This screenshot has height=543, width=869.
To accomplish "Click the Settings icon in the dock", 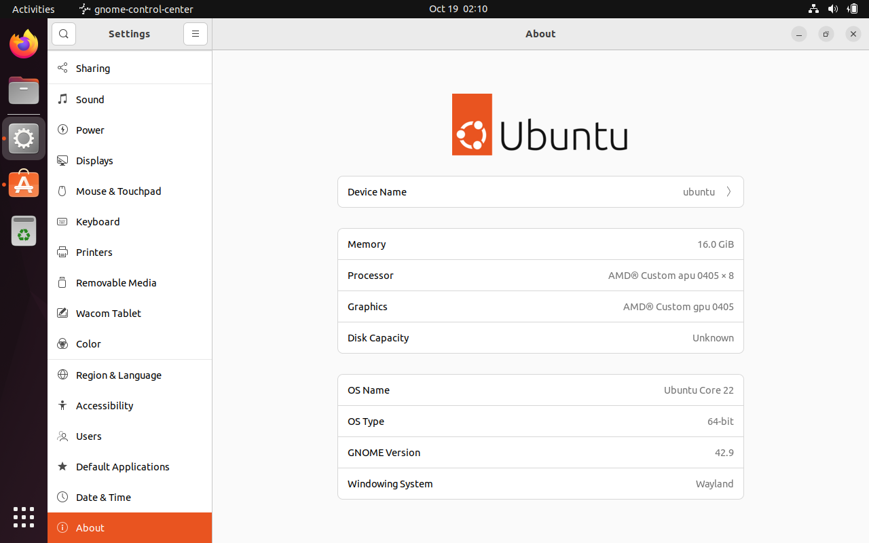I will click(24, 138).
